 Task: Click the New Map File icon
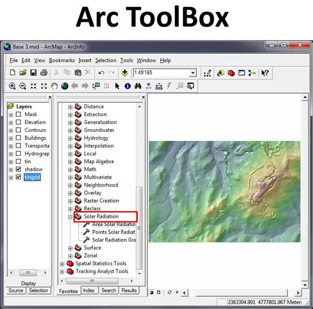pyautogui.click(x=13, y=72)
